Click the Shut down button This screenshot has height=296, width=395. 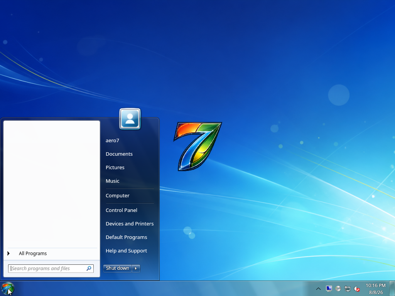click(117, 268)
